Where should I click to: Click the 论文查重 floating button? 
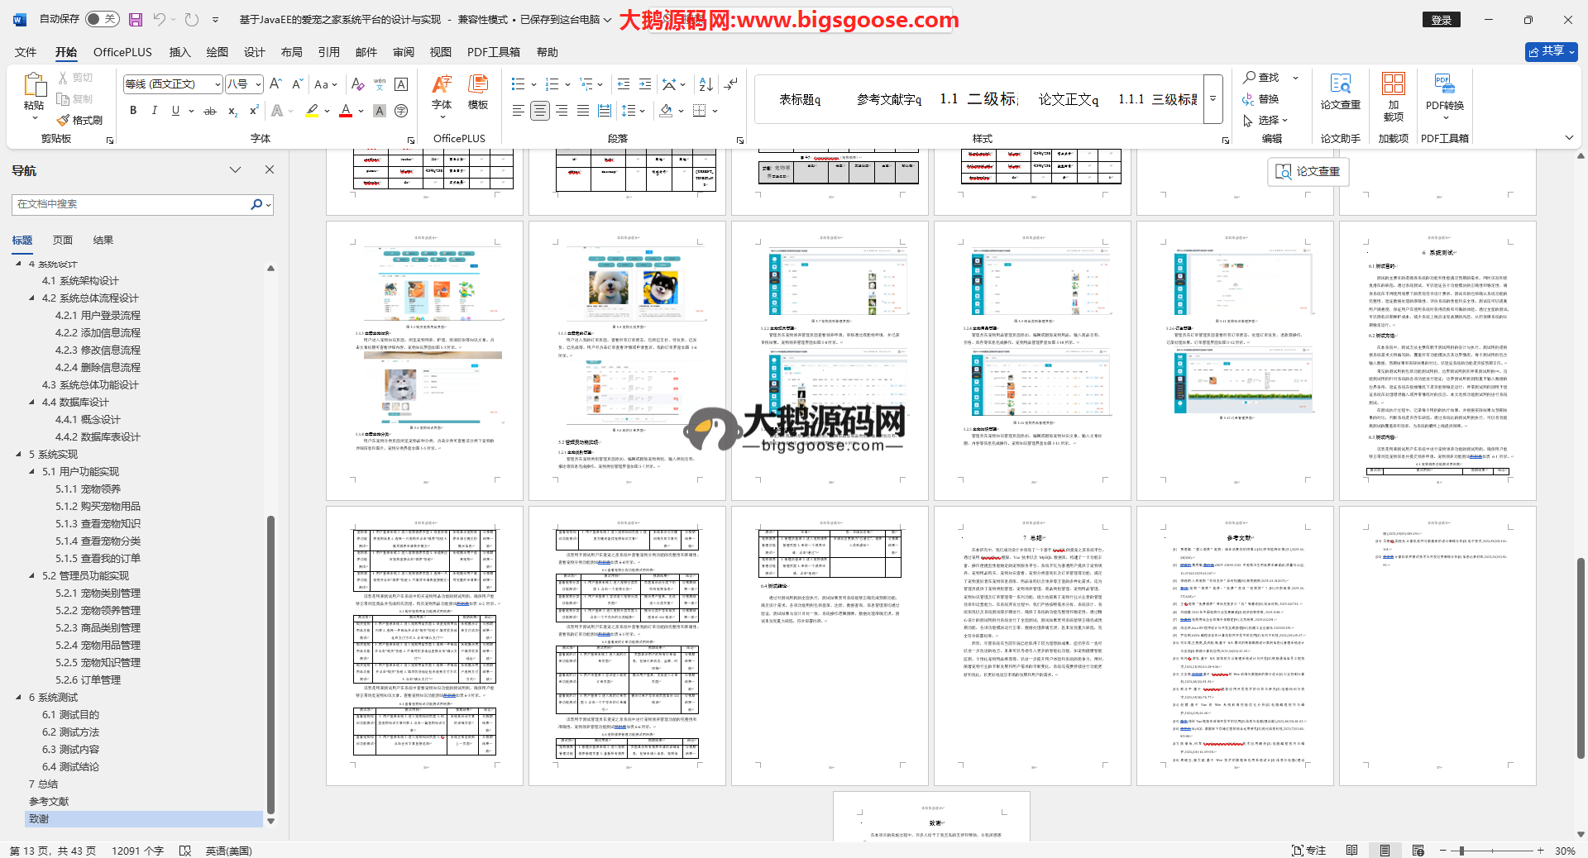(x=1308, y=171)
